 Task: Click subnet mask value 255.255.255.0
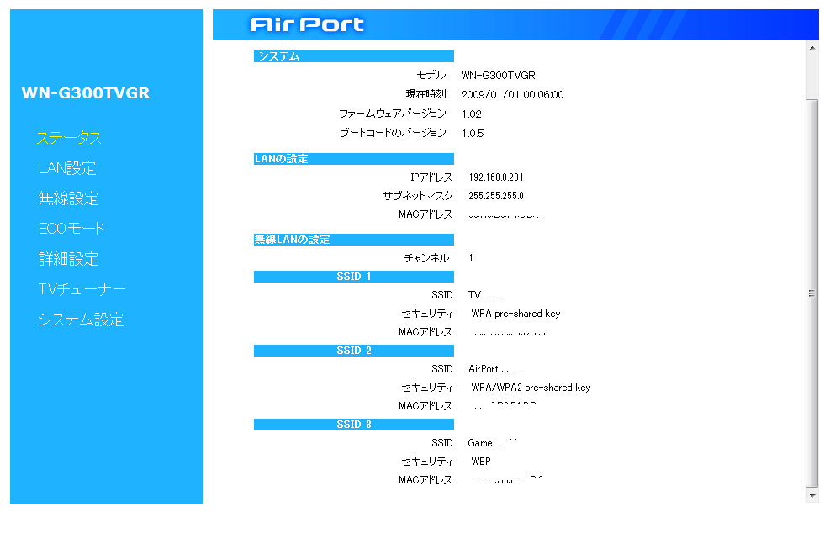tap(496, 196)
